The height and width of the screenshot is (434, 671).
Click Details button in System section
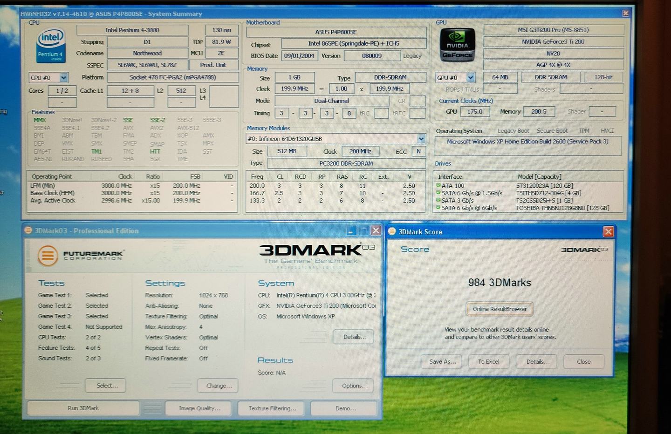[354, 337]
